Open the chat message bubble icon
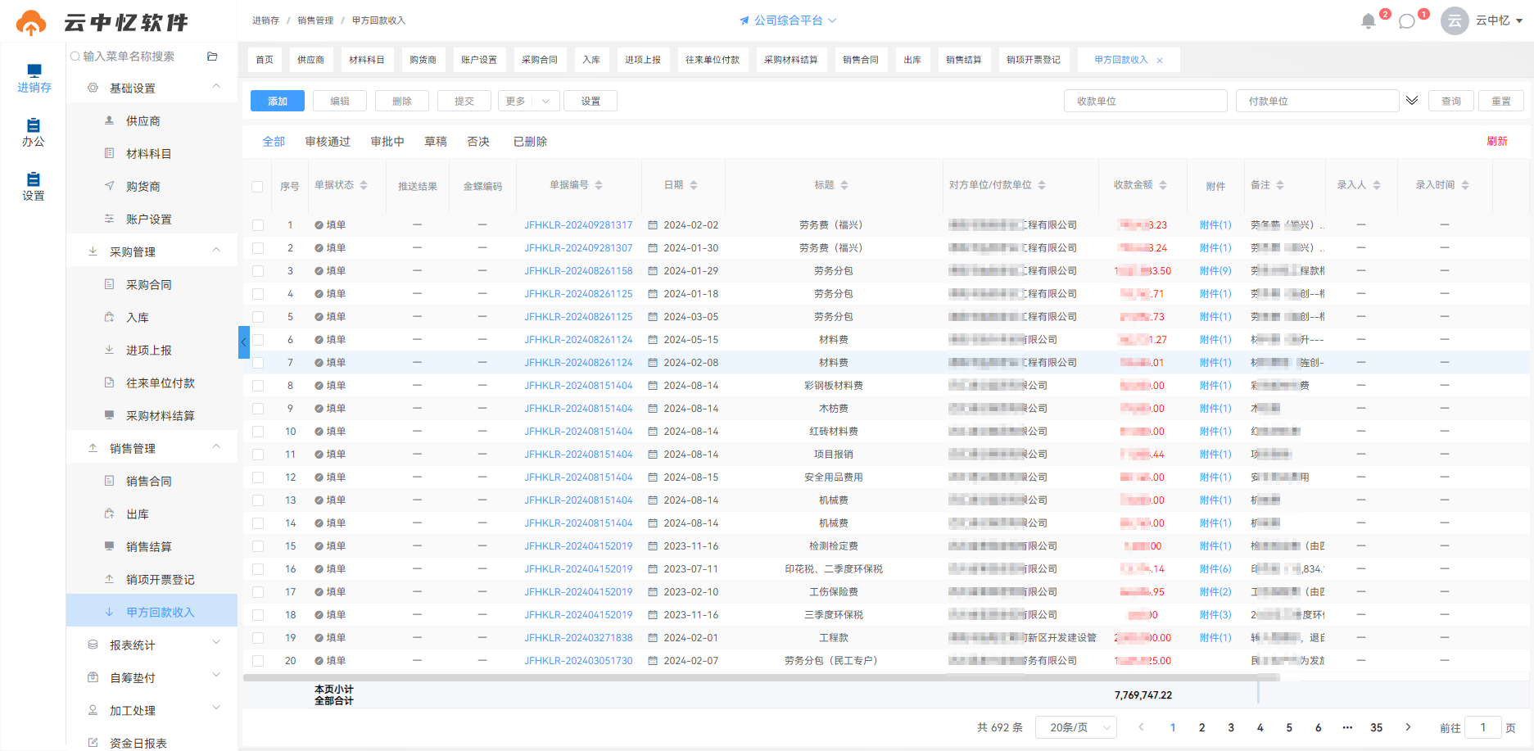The height and width of the screenshot is (751, 1534). [x=1407, y=21]
